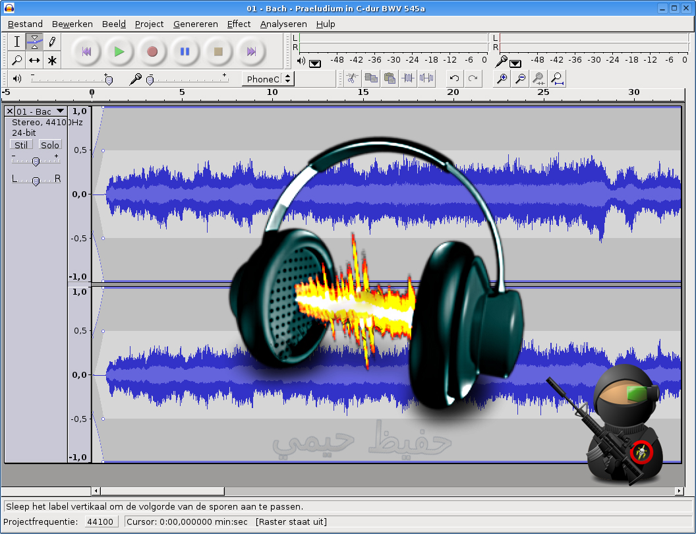Select the Time Shift tool

tap(34, 60)
